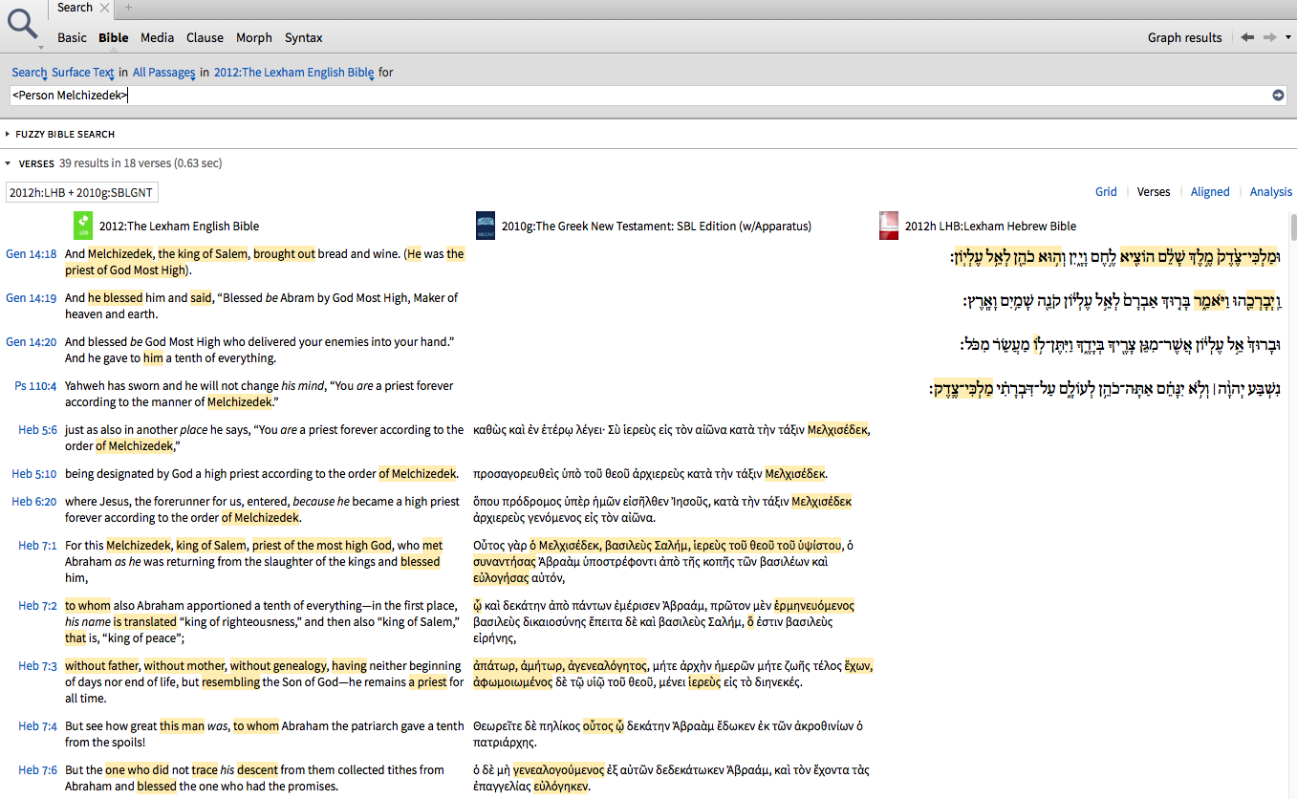Click the Hebrew text of Gen 14:18
This screenshot has width=1297, height=799.
[1114, 258]
